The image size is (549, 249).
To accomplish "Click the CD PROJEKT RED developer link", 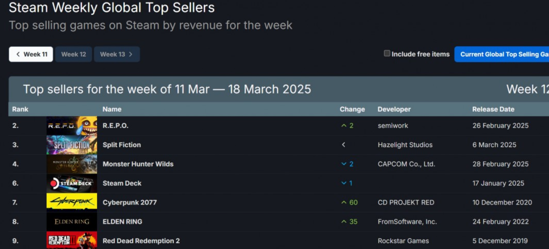I will 406,203.
